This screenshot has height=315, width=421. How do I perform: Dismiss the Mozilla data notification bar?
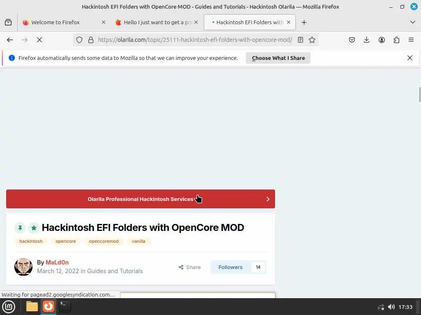click(410, 58)
